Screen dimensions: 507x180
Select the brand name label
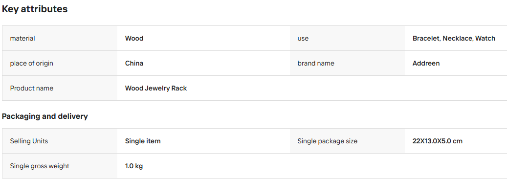316,64
